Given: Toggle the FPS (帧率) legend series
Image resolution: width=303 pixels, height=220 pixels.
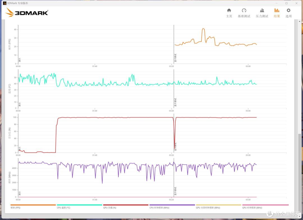Looking at the screenshot, I should coord(15,208).
